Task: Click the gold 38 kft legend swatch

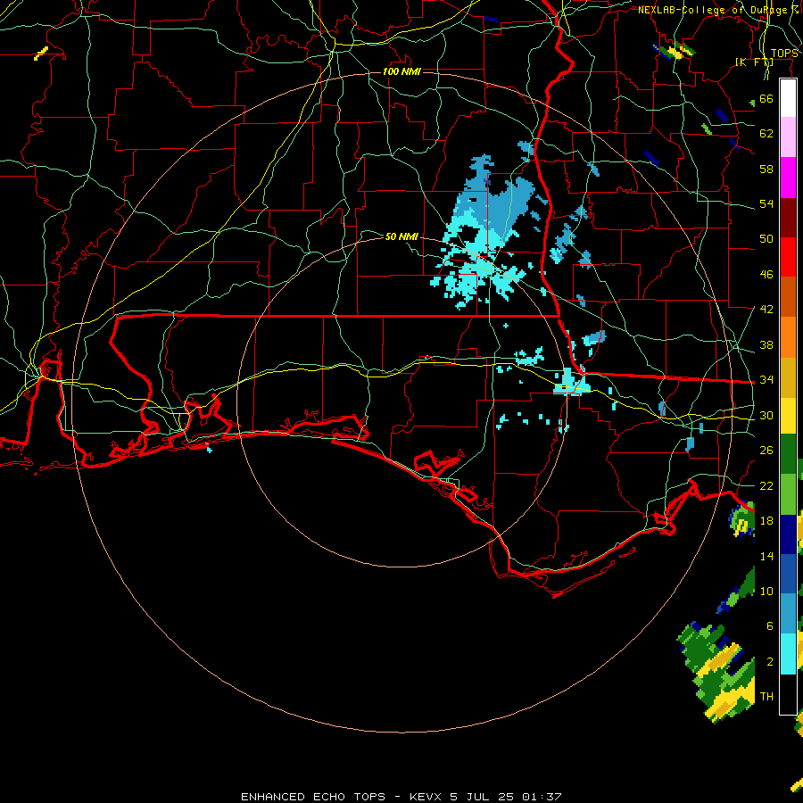Action: (x=788, y=377)
